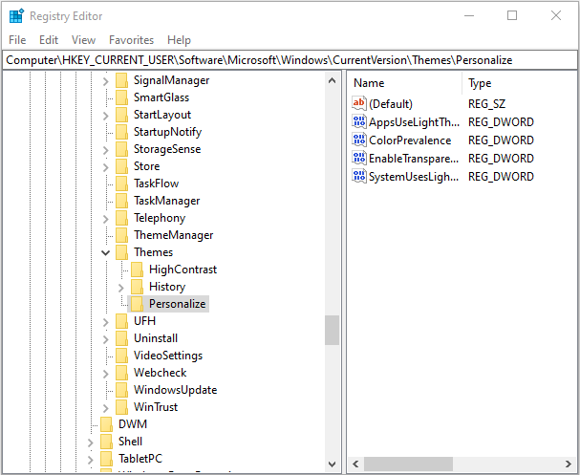Click the HighContrast folder icon

coord(137,270)
